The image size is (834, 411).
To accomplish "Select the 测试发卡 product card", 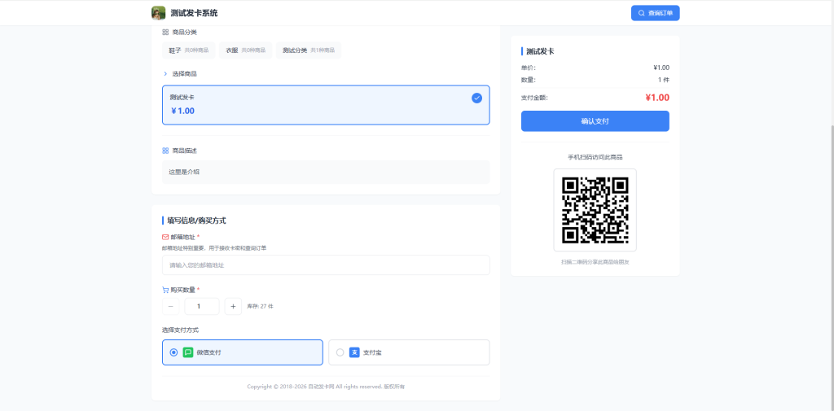I will (x=326, y=105).
